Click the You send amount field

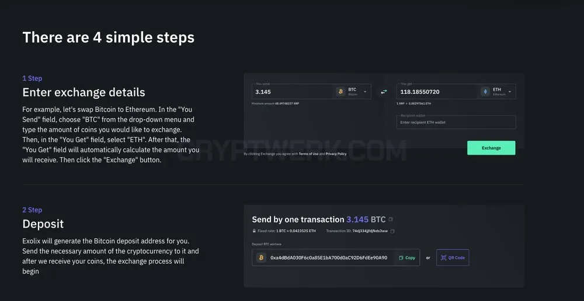[292, 91]
